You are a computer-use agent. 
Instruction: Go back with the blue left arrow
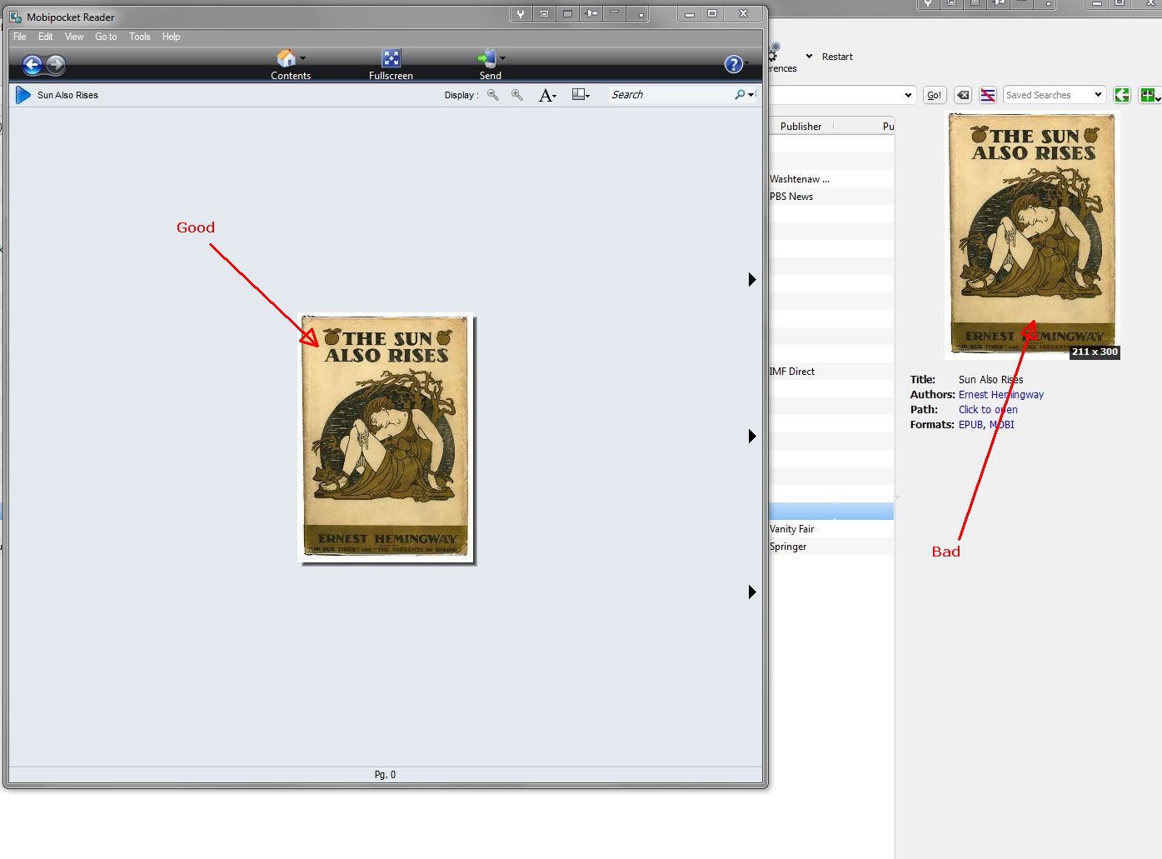pos(32,64)
